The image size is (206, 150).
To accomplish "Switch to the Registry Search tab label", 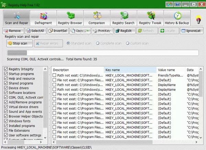I will pyautogui.click(x=123, y=23).
